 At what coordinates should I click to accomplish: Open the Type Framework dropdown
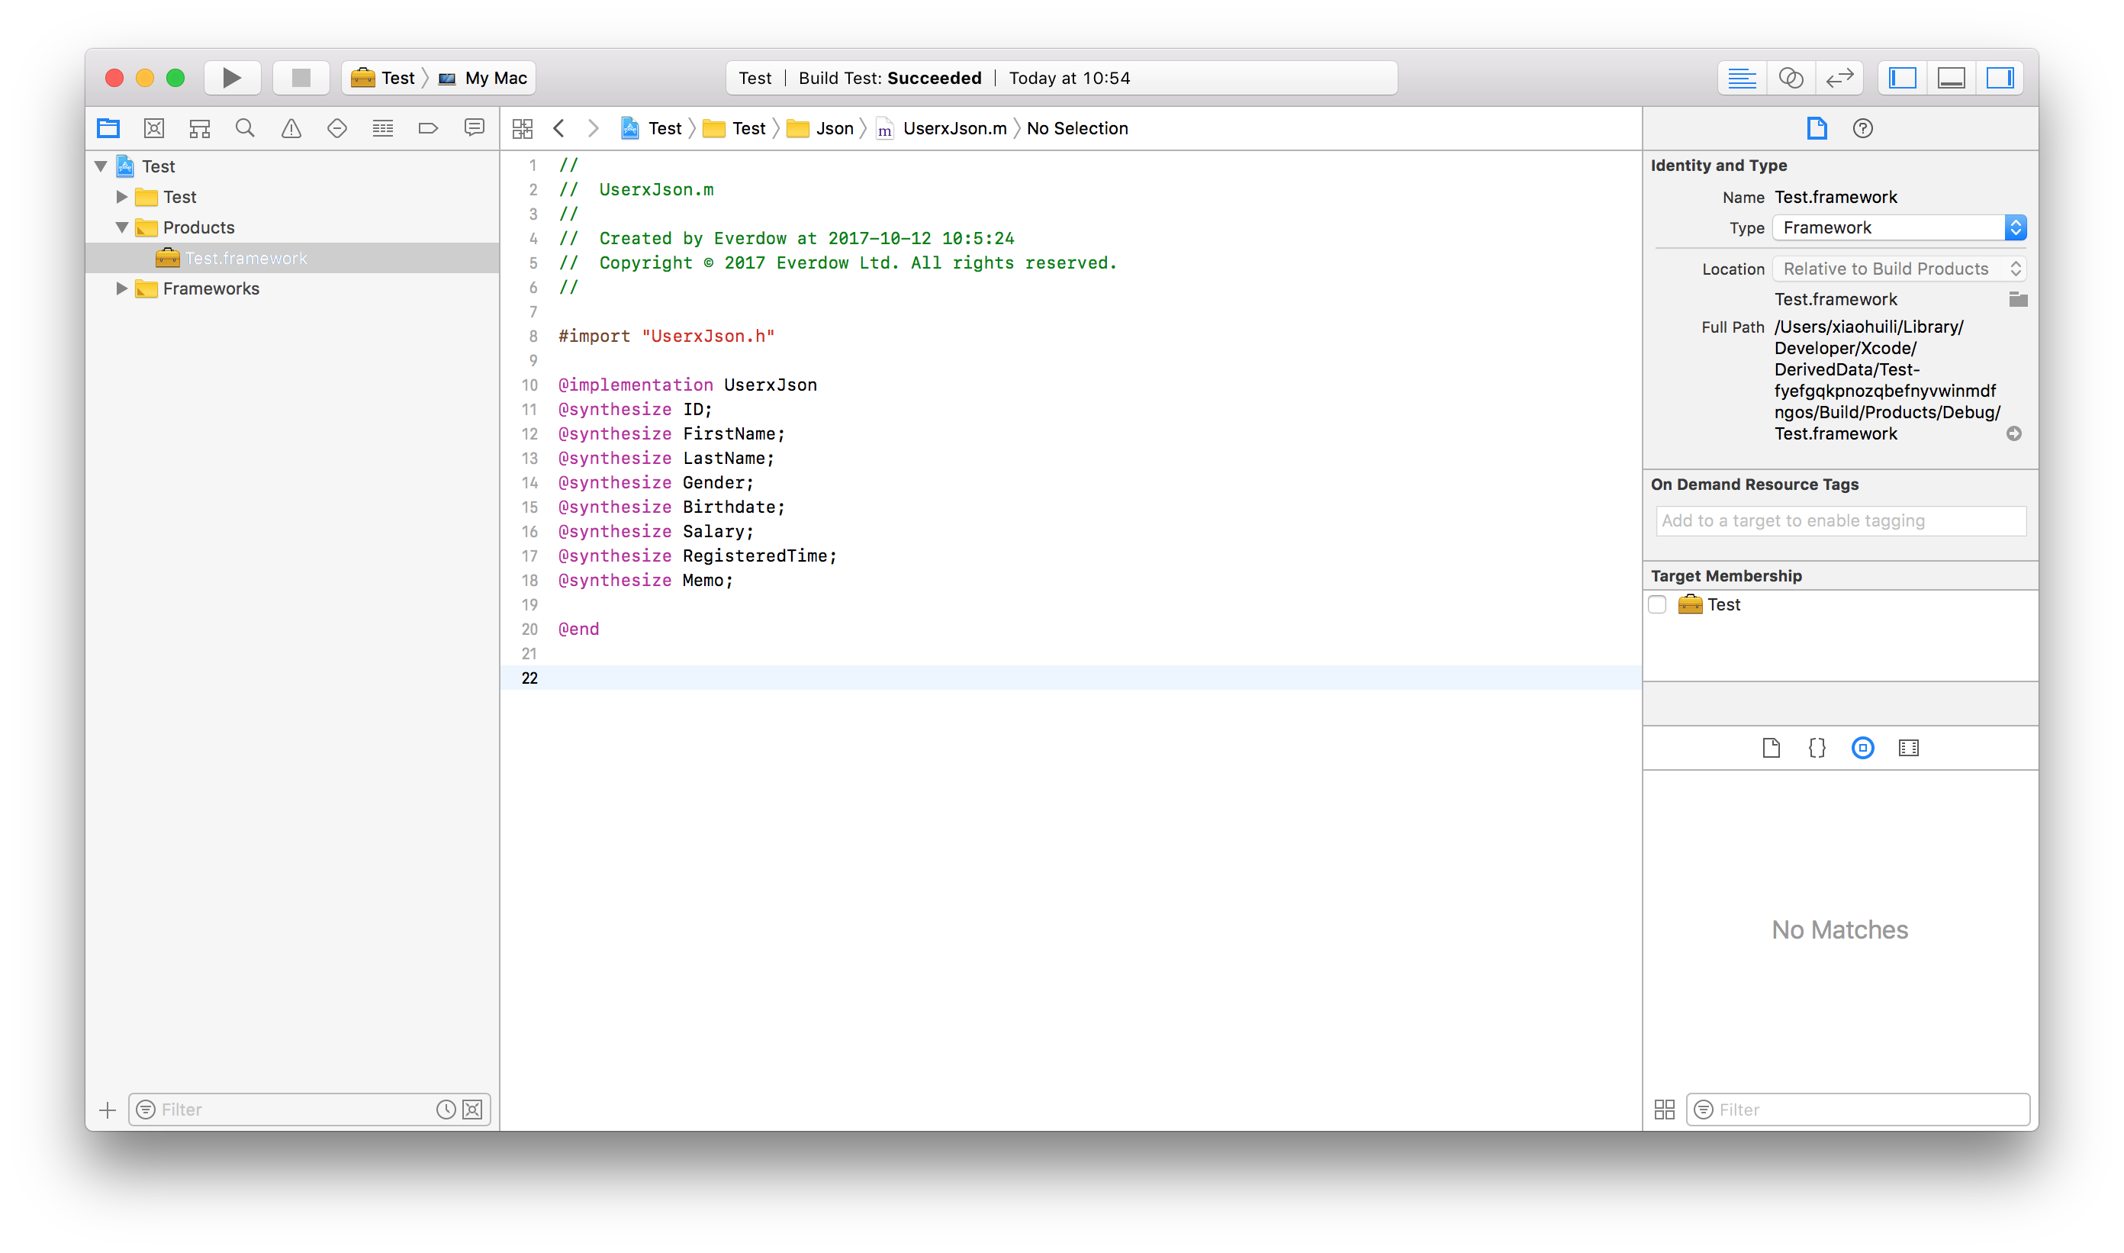click(x=1900, y=227)
